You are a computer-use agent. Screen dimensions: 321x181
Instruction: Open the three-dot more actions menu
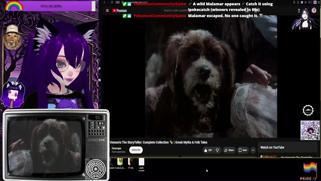[253, 150]
